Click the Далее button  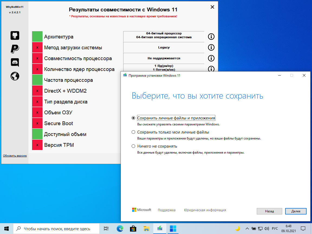[296, 211]
